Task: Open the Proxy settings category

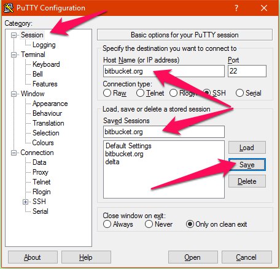Action: tap(41, 172)
